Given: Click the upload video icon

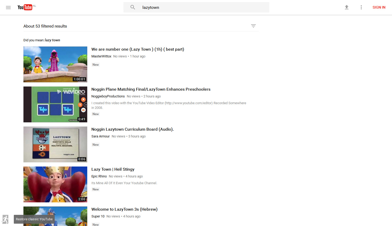Looking at the screenshot, I should coord(346,7).
